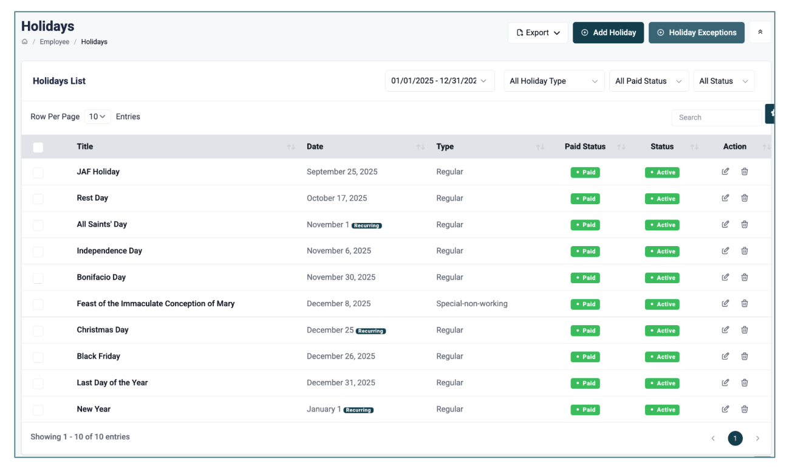The height and width of the screenshot is (474, 792).
Task: Expand the All Paid Status filter
Action: [648, 81]
